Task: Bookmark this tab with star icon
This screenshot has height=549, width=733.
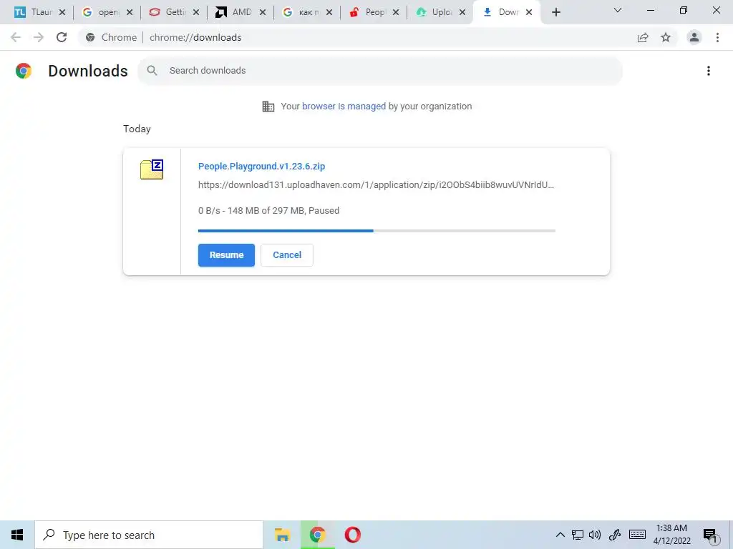Action: (x=666, y=37)
